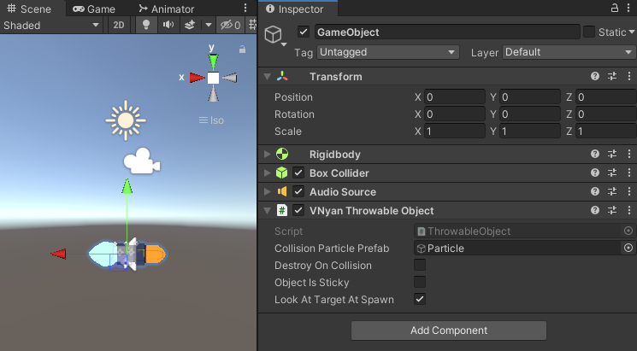Enable Destroy On Collision checkbox

[x=420, y=266]
